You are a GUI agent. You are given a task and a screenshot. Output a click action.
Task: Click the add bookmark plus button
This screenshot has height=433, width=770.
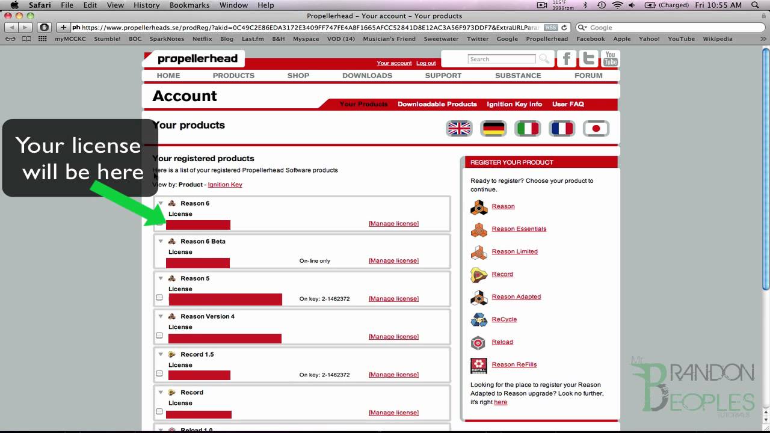[63, 28]
